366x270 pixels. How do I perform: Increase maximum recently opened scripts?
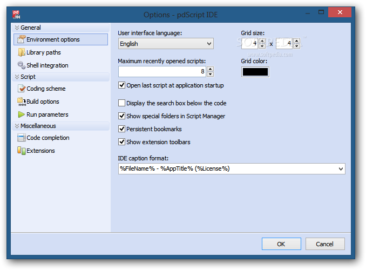[211, 69]
